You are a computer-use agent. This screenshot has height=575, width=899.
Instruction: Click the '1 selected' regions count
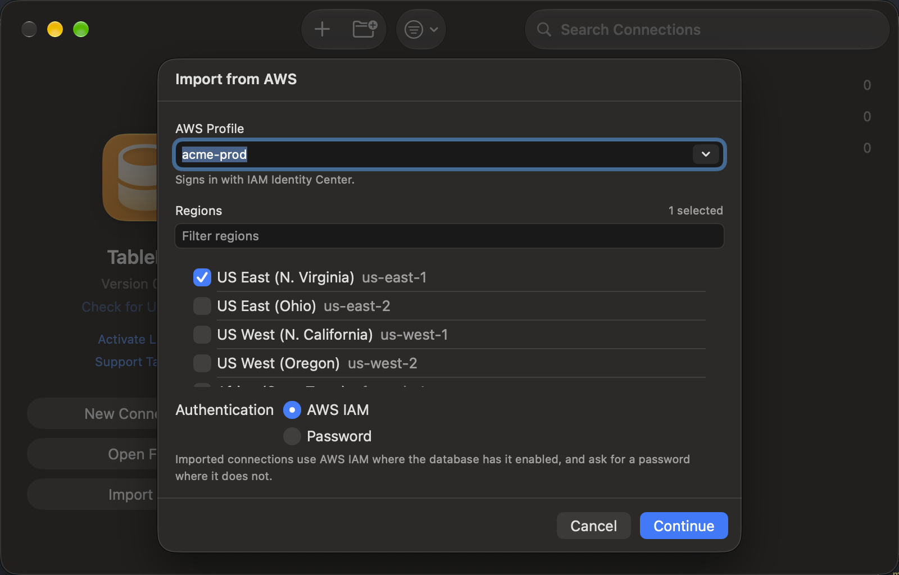coord(696,211)
